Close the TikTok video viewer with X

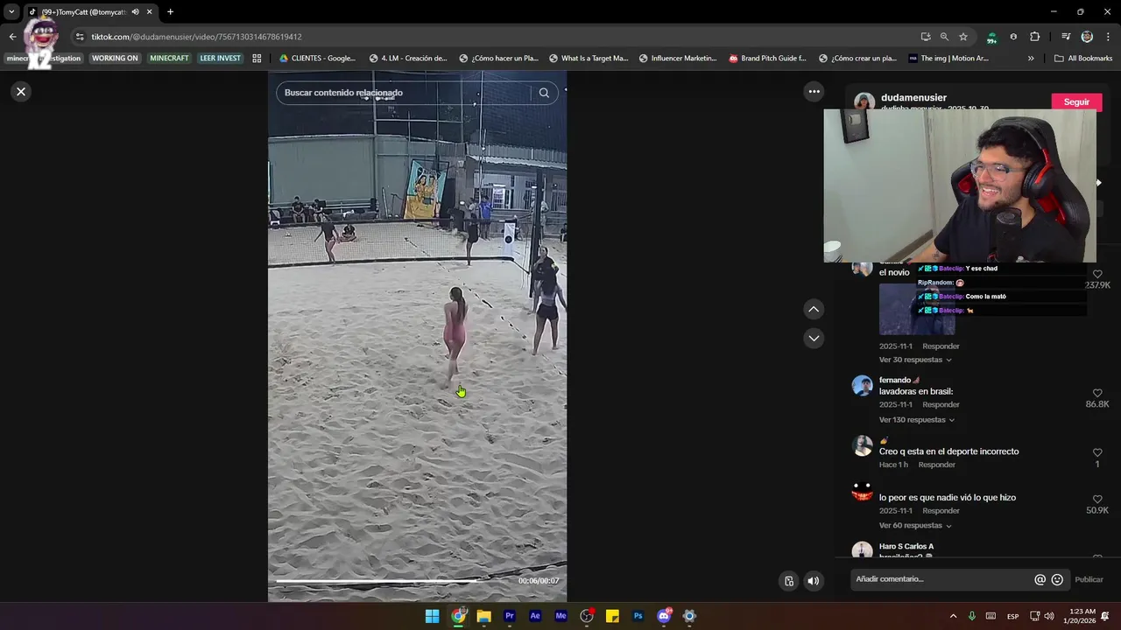pos(21,91)
